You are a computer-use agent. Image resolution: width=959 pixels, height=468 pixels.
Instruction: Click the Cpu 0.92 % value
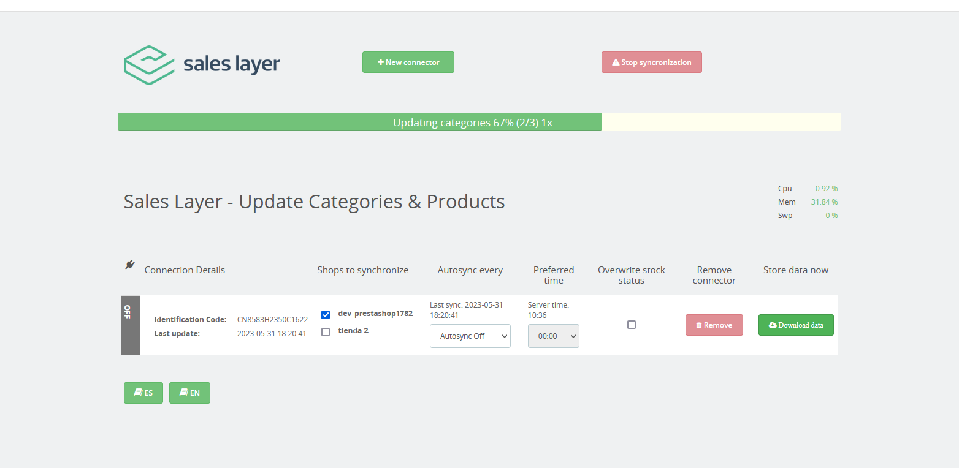[x=827, y=188]
